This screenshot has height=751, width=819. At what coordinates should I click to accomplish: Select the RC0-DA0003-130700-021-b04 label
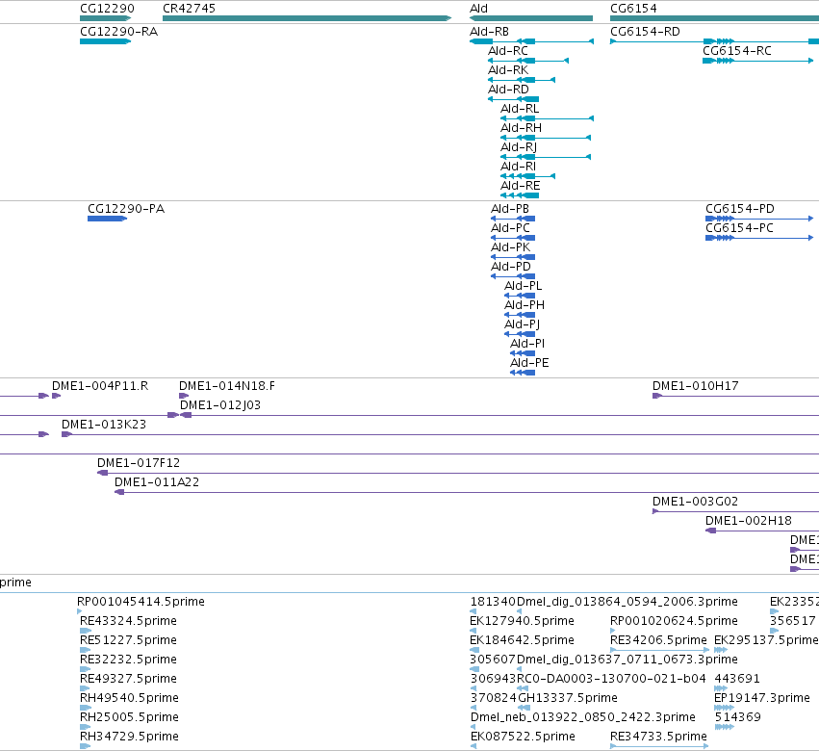click(x=612, y=679)
